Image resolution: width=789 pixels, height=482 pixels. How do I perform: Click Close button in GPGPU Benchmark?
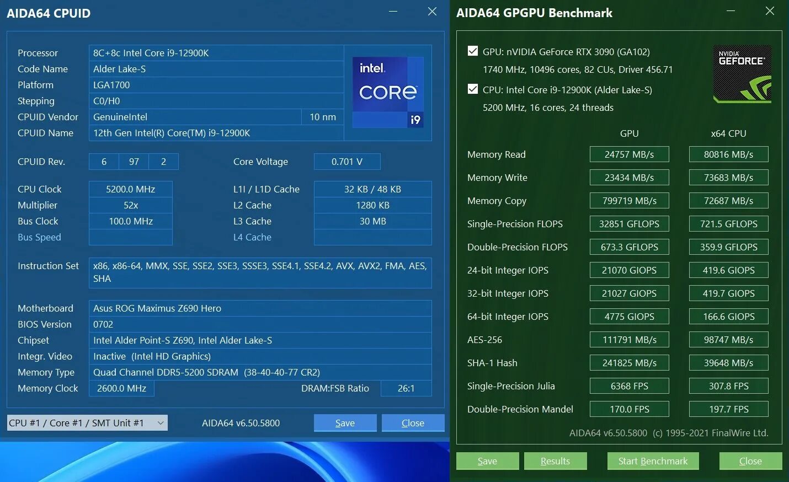751,461
